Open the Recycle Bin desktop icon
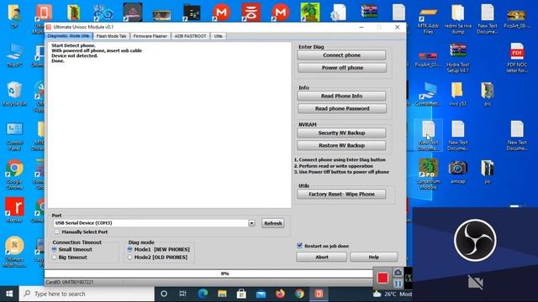 [x=14, y=94]
